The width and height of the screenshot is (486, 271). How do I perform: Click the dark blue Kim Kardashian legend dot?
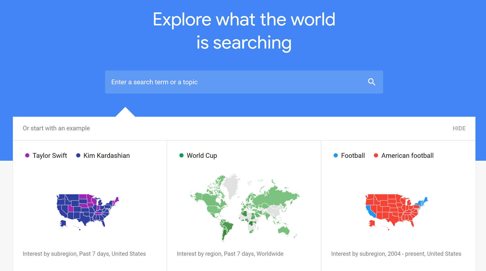pos(78,155)
